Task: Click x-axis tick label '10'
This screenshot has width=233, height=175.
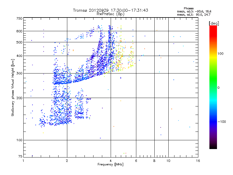Action: tap(168, 161)
